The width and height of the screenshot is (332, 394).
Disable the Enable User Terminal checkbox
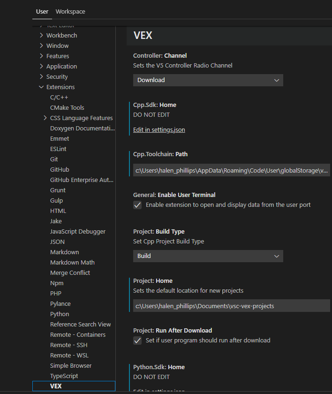click(137, 205)
